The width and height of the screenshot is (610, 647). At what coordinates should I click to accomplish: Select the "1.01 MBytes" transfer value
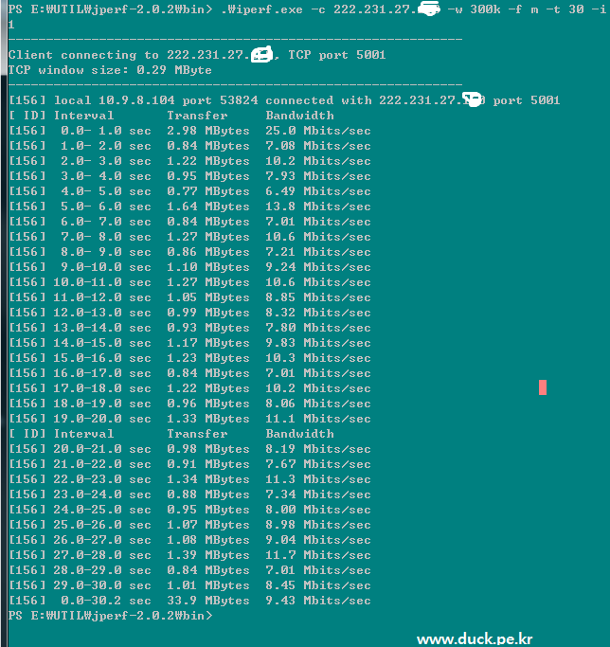point(208,585)
